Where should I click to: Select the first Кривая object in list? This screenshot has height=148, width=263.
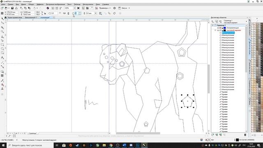[x=225, y=92]
